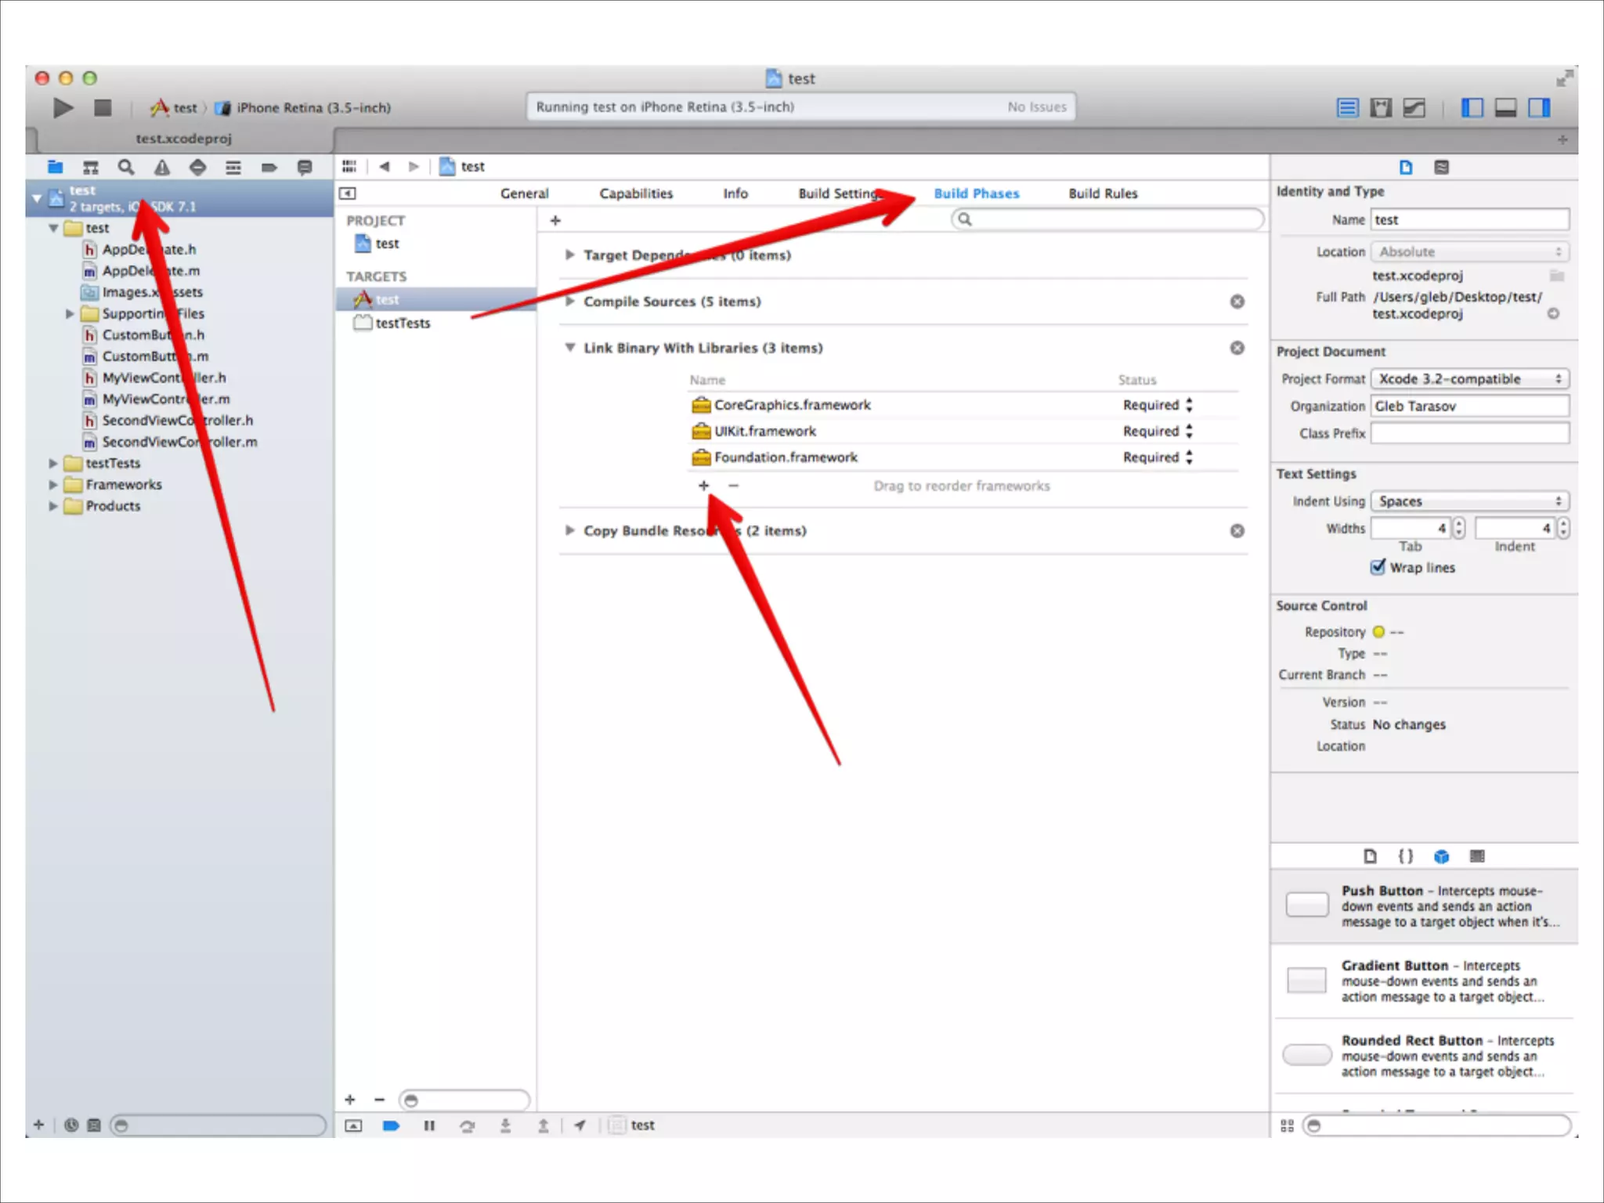Click the Run play button
Screen dimensions: 1604x1203
[x=63, y=107]
